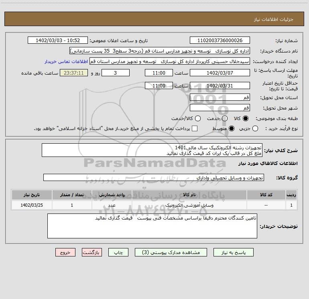Image resolution: width=309 pixels, height=299 pixels.
Task: Click پاسخ به نیاز button
Action: pos(234,252)
